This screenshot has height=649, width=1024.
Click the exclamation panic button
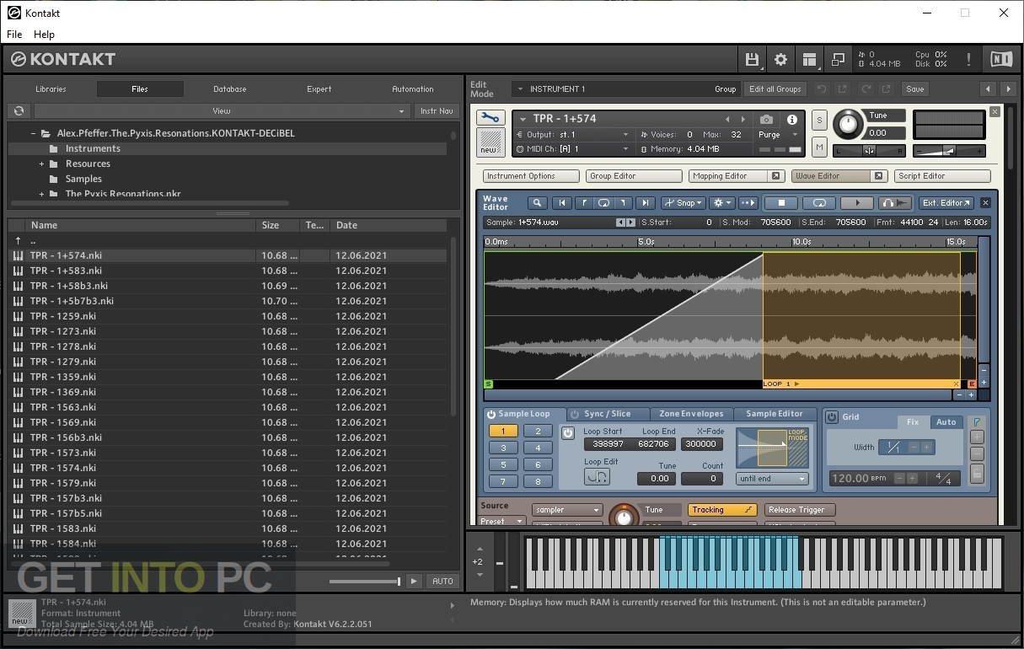pos(968,59)
